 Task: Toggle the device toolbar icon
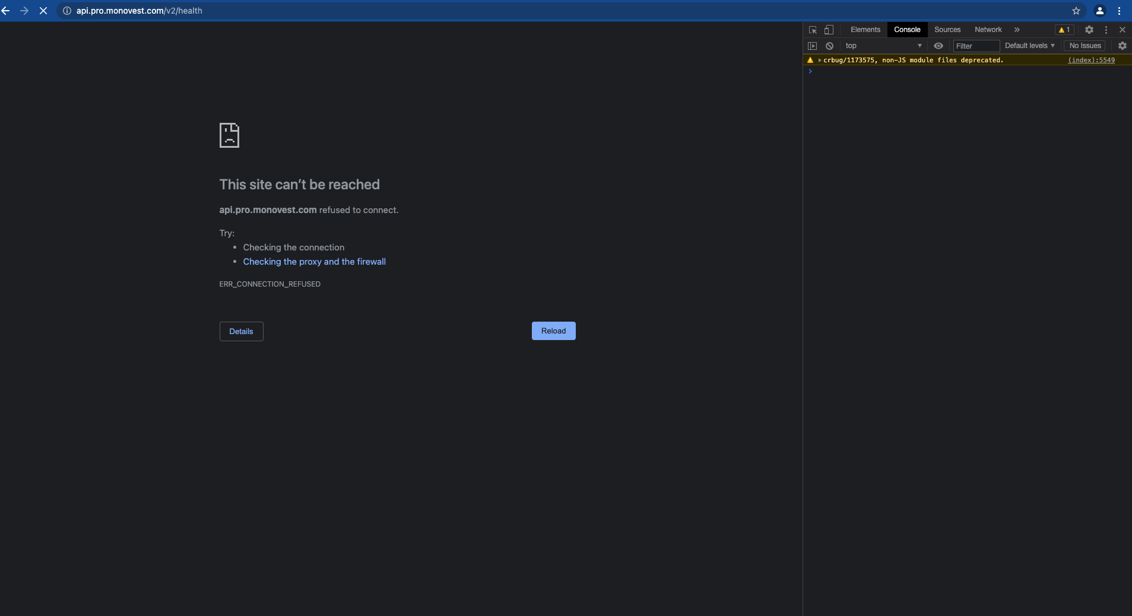[x=829, y=30]
